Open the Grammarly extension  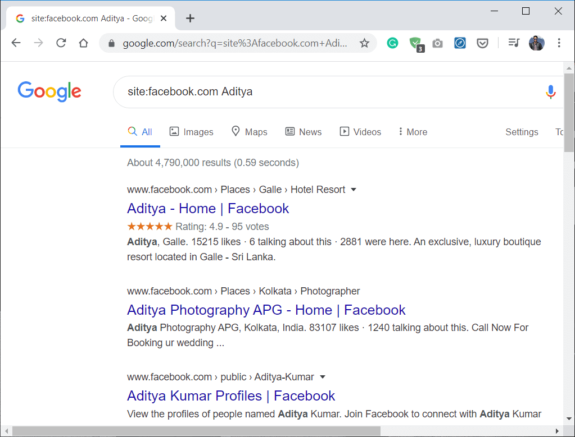(392, 43)
